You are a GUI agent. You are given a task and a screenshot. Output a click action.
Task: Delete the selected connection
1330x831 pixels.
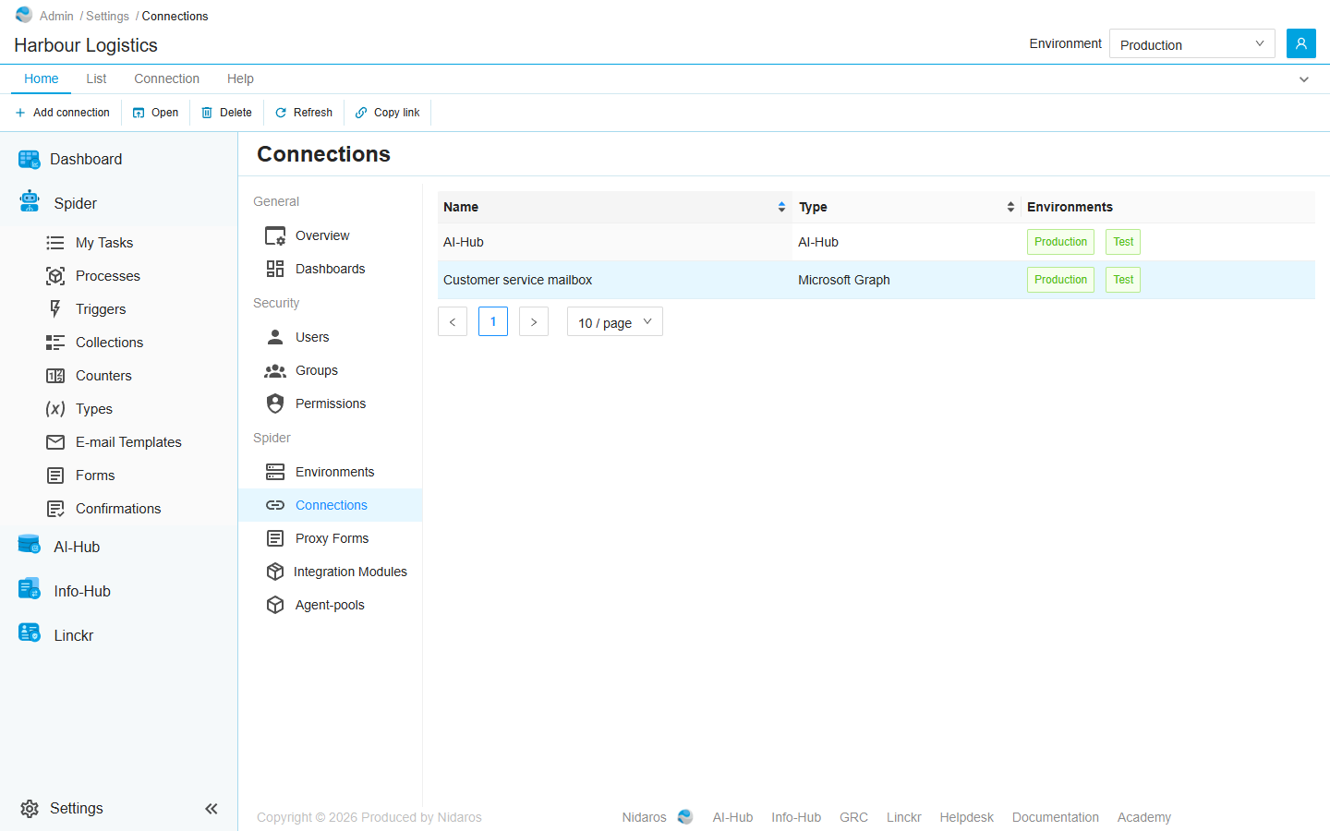click(x=226, y=113)
